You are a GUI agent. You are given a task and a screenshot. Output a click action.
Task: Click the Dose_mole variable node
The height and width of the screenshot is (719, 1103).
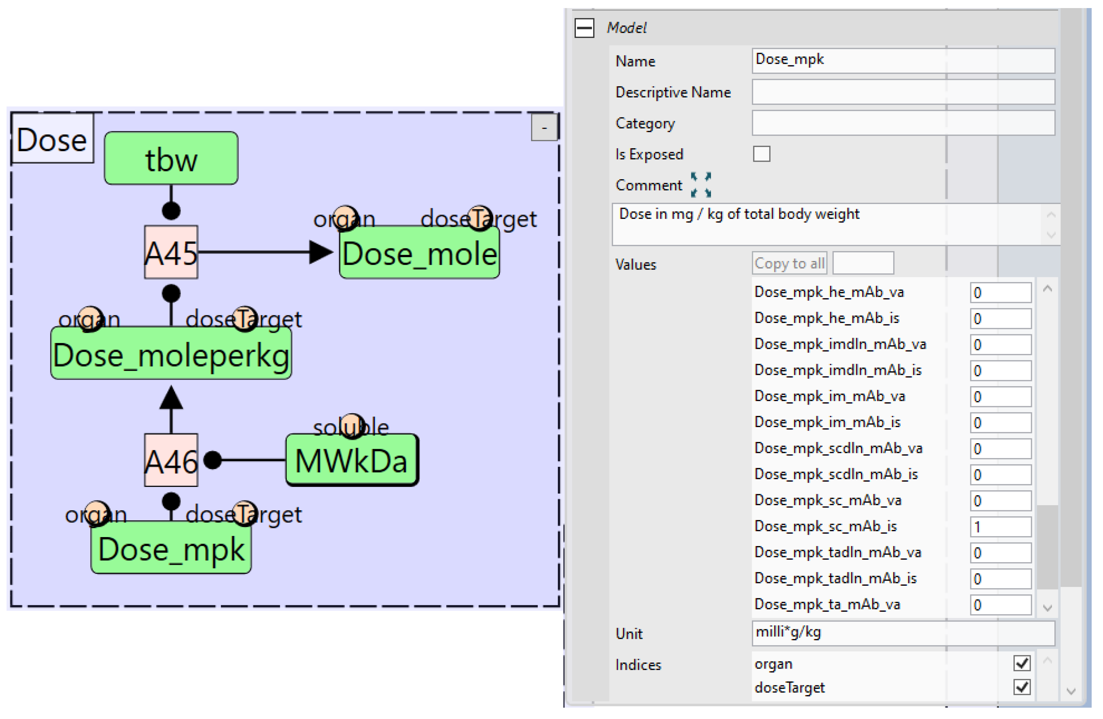[x=419, y=253]
